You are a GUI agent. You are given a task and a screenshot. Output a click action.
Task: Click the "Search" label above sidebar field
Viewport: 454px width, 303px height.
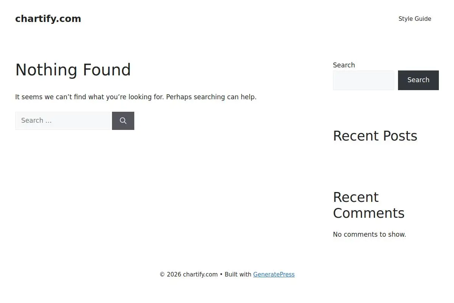click(344, 65)
